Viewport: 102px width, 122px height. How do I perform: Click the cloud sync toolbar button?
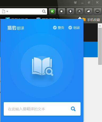click(88, 11)
